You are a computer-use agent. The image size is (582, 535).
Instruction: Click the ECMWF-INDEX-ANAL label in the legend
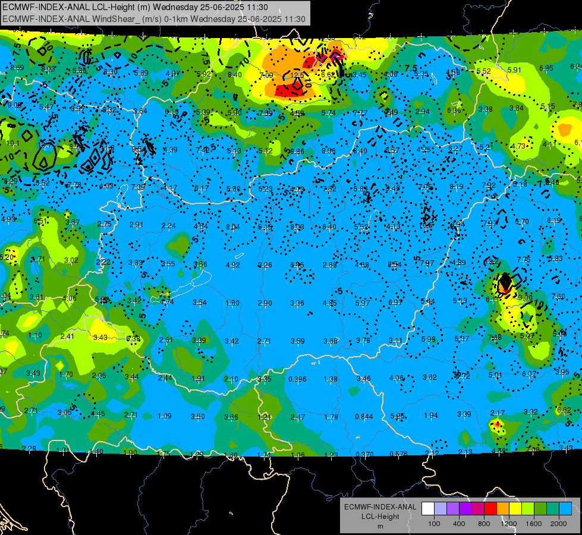pyautogui.click(x=380, y=507)
